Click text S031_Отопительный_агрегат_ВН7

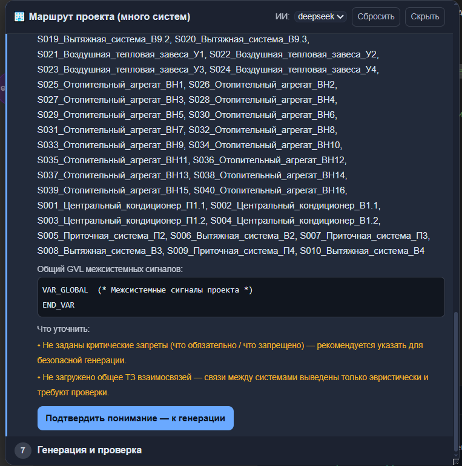(110, 130)
